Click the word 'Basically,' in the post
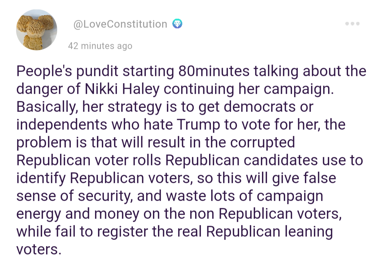This screenshot has height=276, width=386. click(47, 107)
